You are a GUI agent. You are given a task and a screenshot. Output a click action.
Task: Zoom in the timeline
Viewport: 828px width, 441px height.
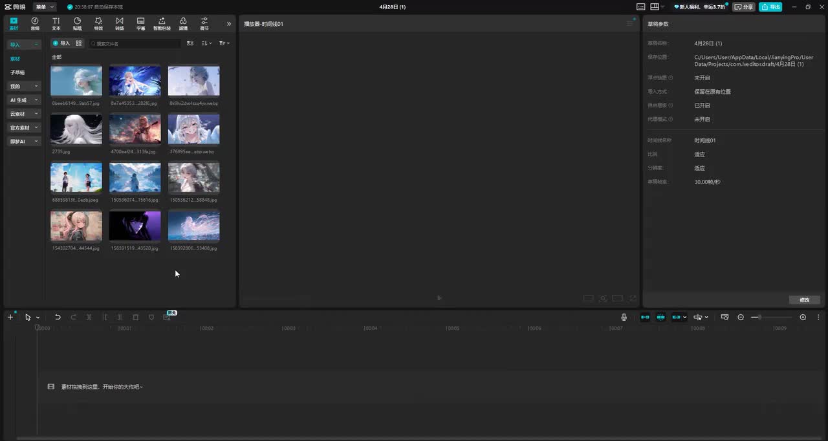click(x=803, y=317)
